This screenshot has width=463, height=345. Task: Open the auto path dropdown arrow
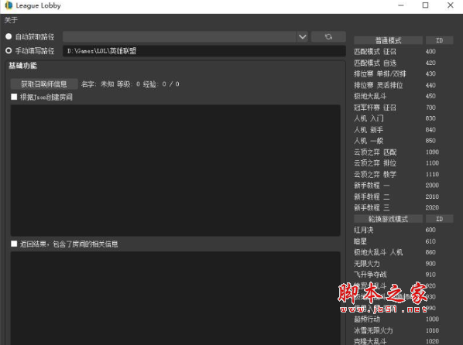pos(303,37)
